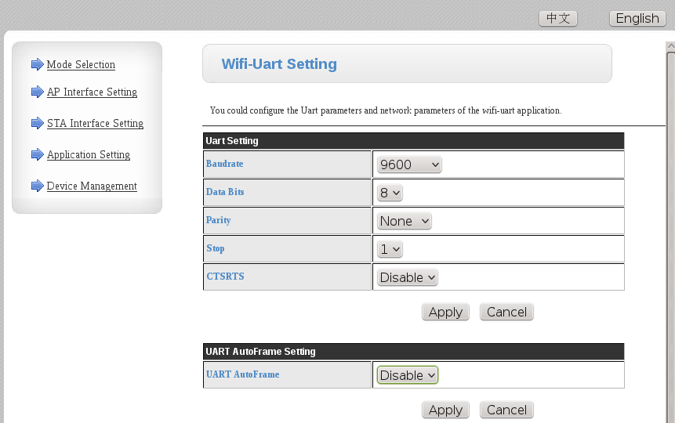Cancel the UART AutoFrame Setting changes
This screenshot has width=675, height=423.
coord(506,410)
